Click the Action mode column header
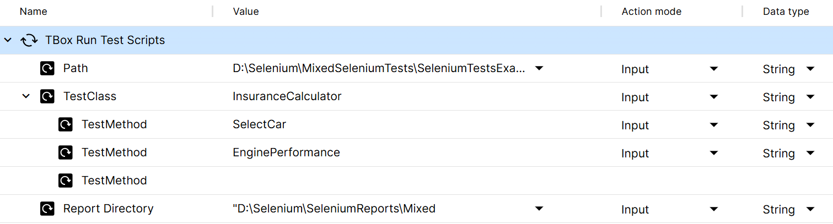Image resolution: width=833 pixels, height=224 pixels. (x=651, y=12)
